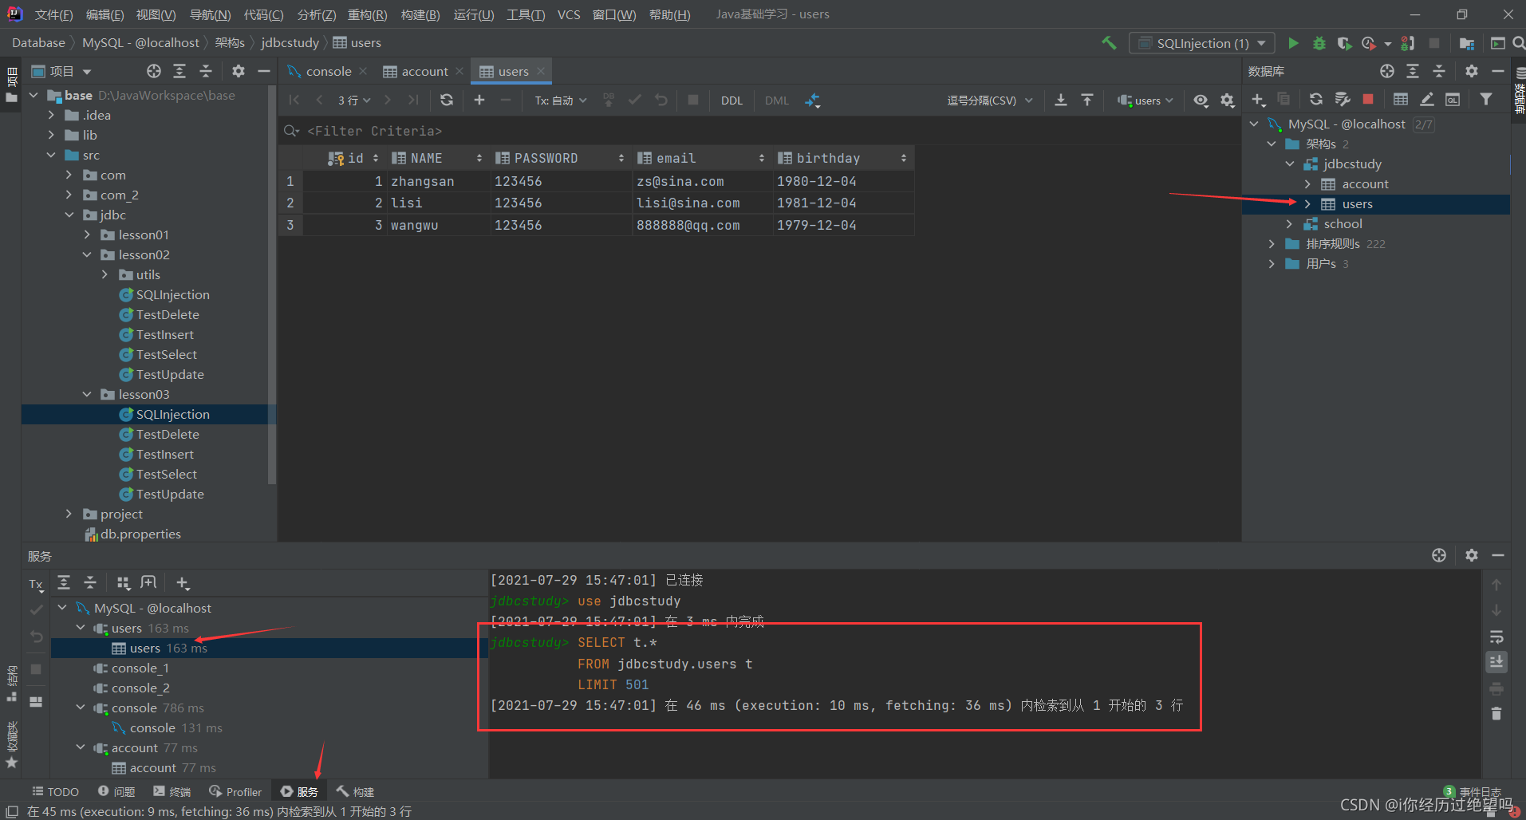1526x820 pixels.
Task: Expand the 用户s node
Action: pyautogui.click(x=1272, y=263)
